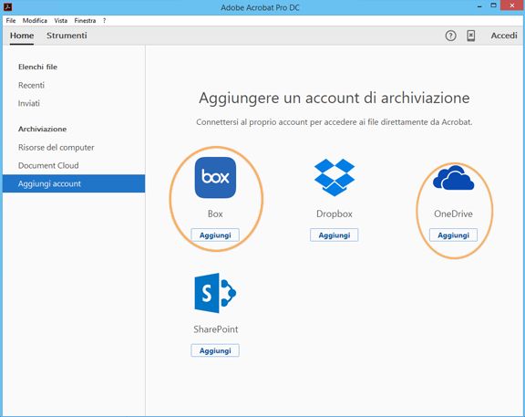The height and width of the screenshot is (417, 525).
Task: Click the Box service logo icon
Action: click(x=215, y=177)
